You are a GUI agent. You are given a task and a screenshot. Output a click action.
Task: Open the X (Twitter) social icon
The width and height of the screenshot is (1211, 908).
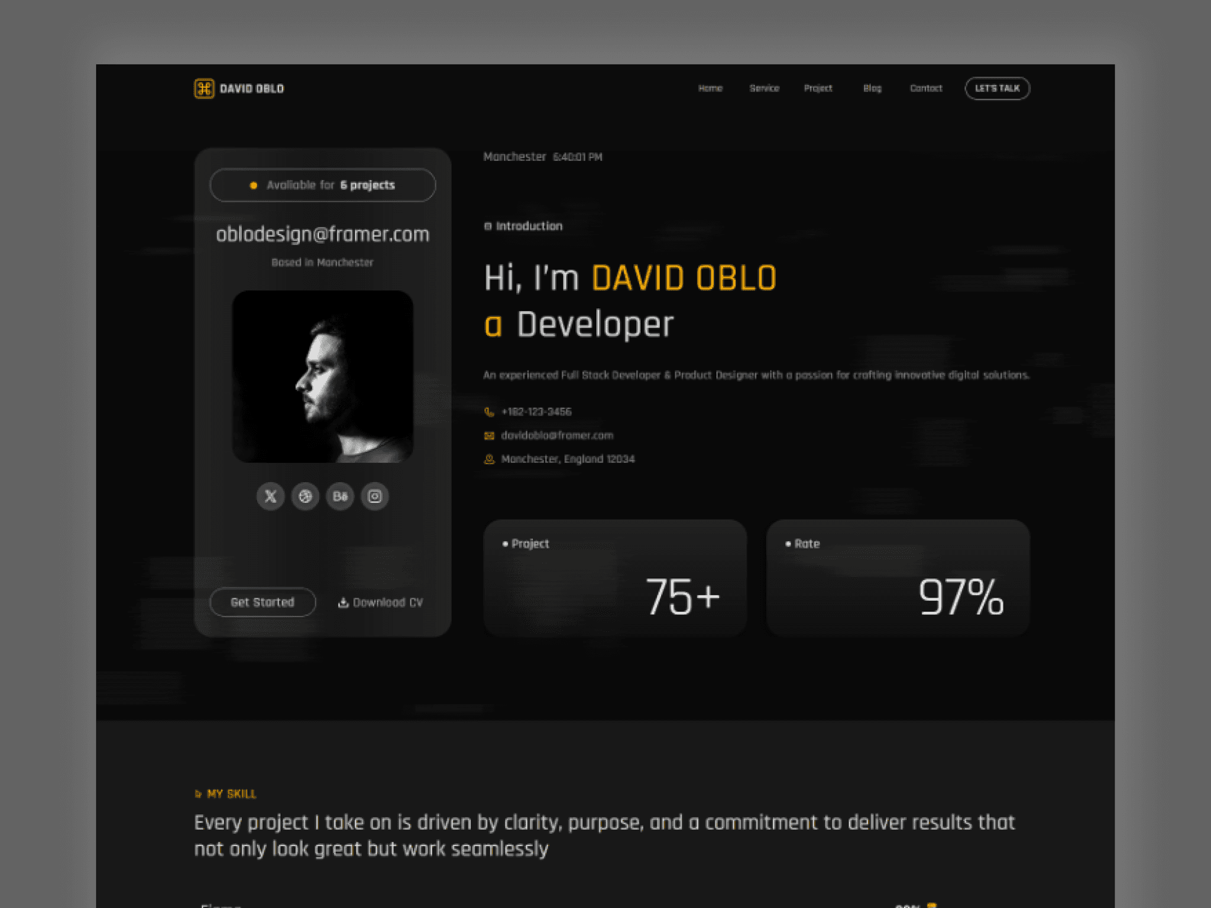pyautogui.click(x=270, y=496)
